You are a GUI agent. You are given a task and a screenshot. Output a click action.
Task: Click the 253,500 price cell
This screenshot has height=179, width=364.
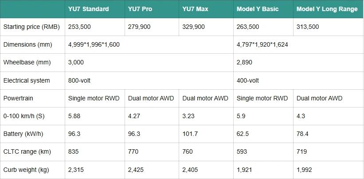pos(79,27)
